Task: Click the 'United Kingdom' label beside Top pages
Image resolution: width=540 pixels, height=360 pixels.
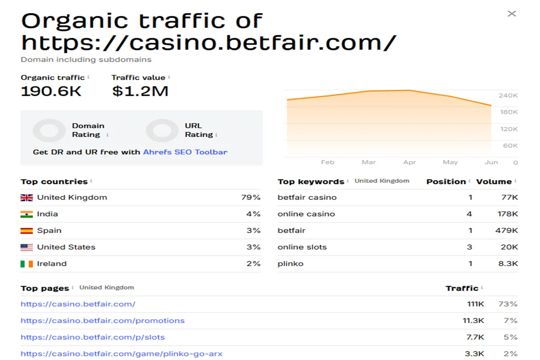Action: pyautogui.click(x=107, y=288)
